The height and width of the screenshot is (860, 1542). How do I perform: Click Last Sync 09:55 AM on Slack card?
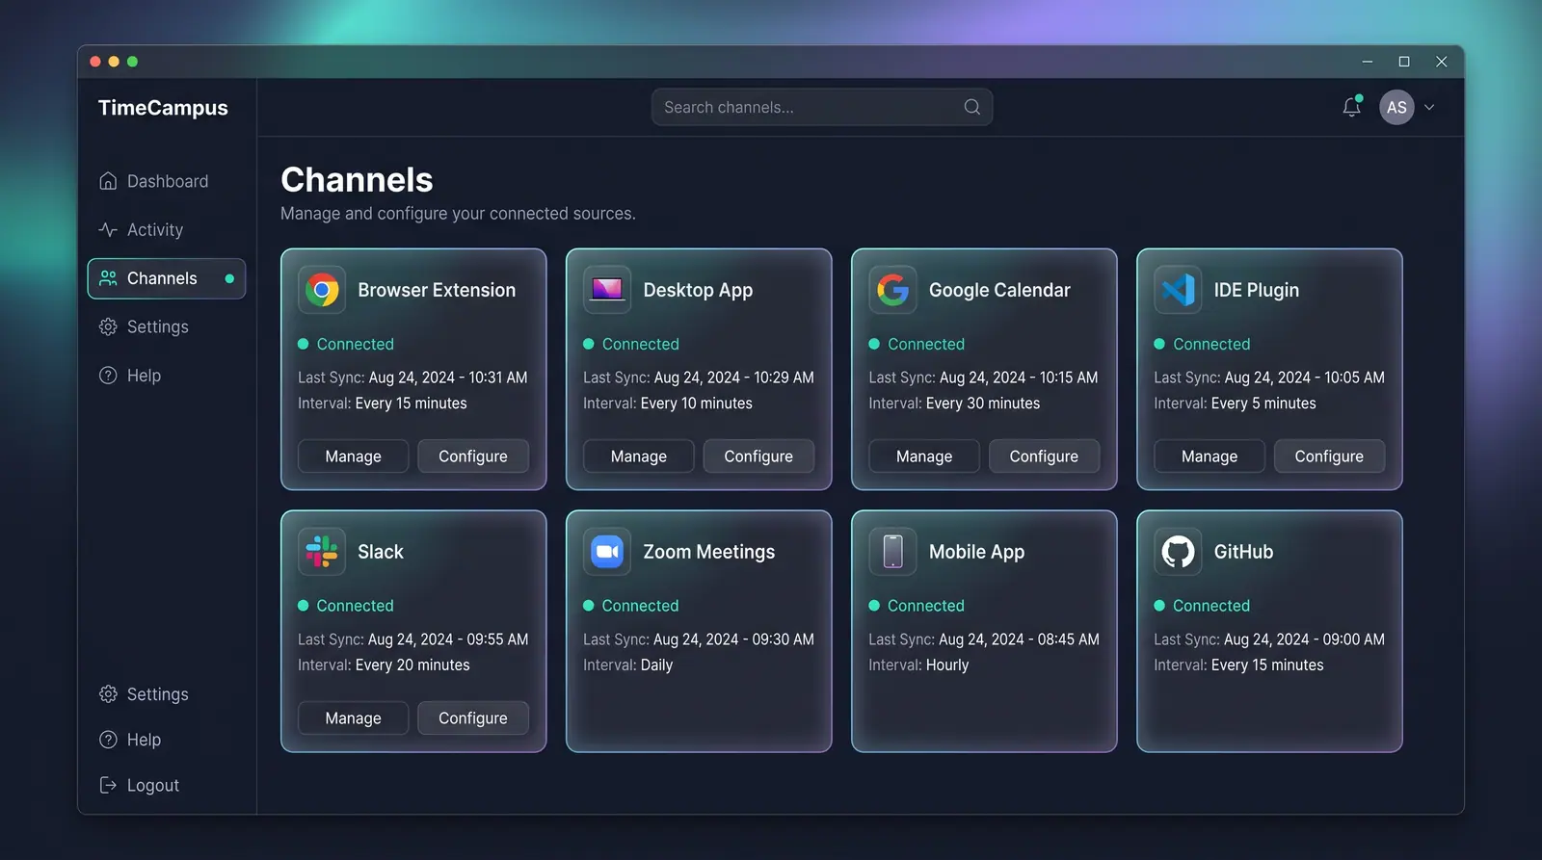coord(412,639)
